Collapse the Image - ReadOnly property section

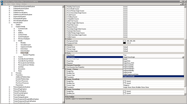(66, 79)
